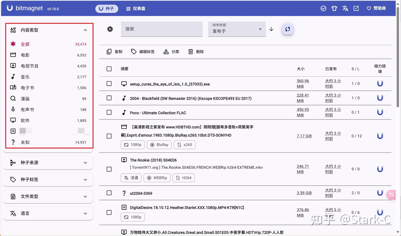Screen dimensions: 401x236
Task: Open magnet link for Esprit.d'amour 1983
Action: 380,136
